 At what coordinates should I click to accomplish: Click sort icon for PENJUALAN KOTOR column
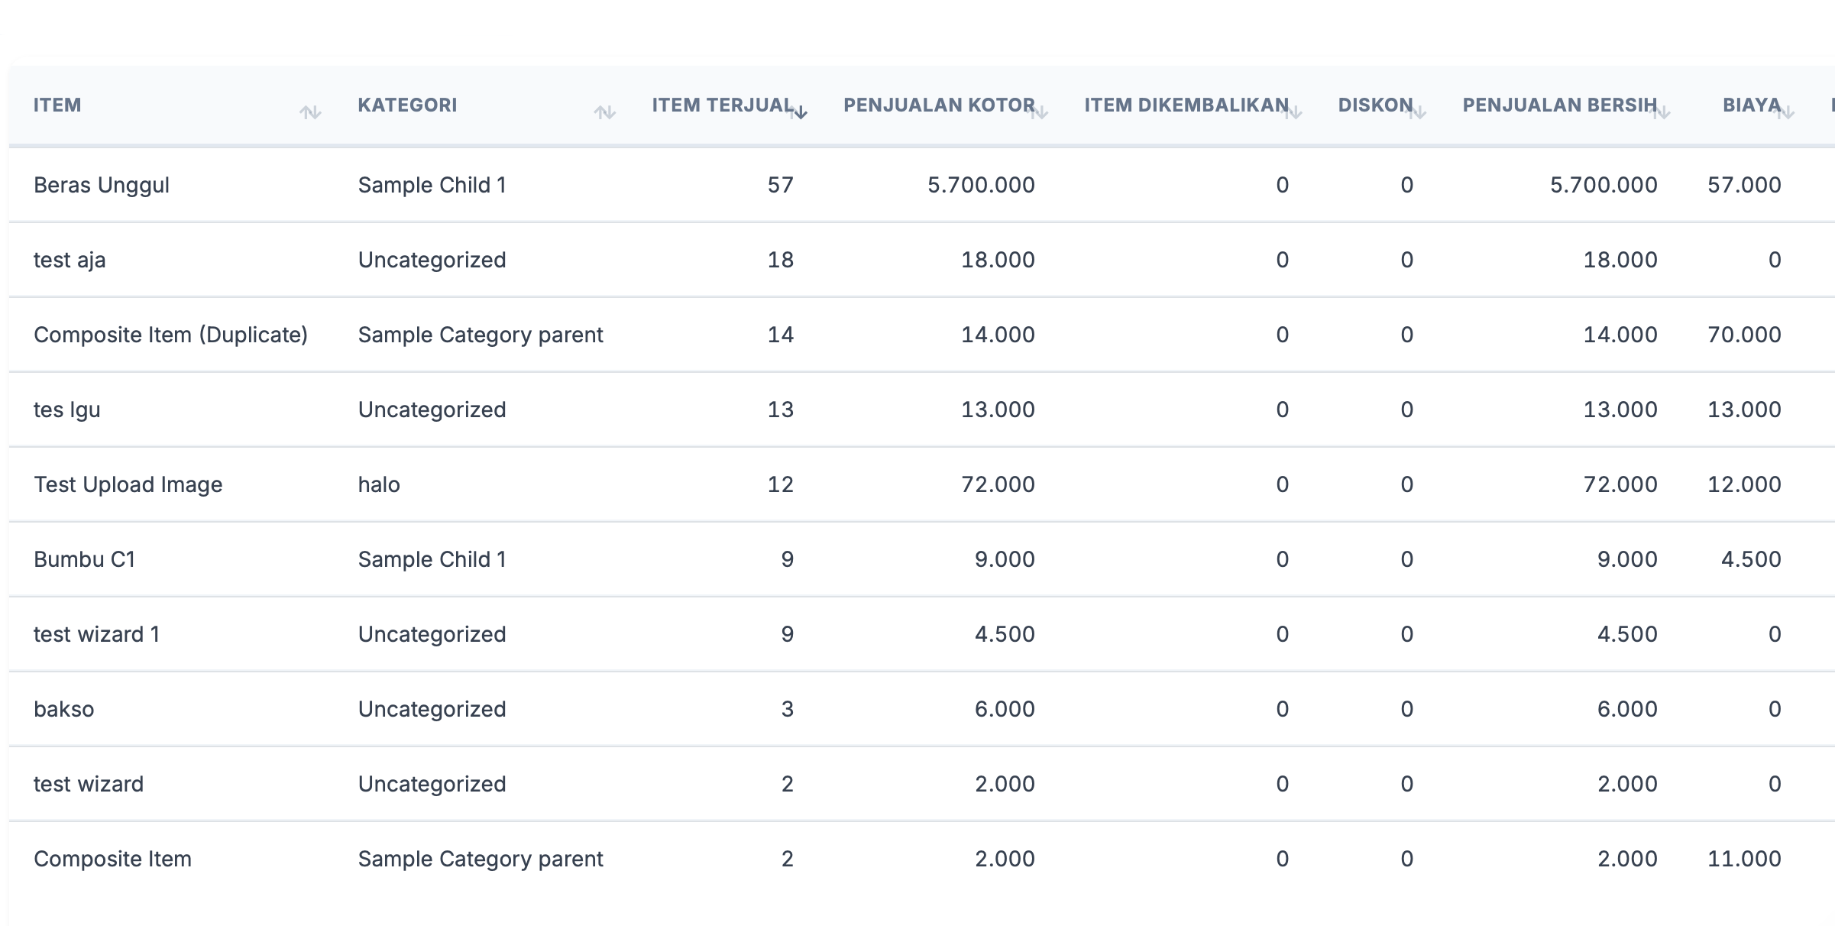coord(1040,113)
